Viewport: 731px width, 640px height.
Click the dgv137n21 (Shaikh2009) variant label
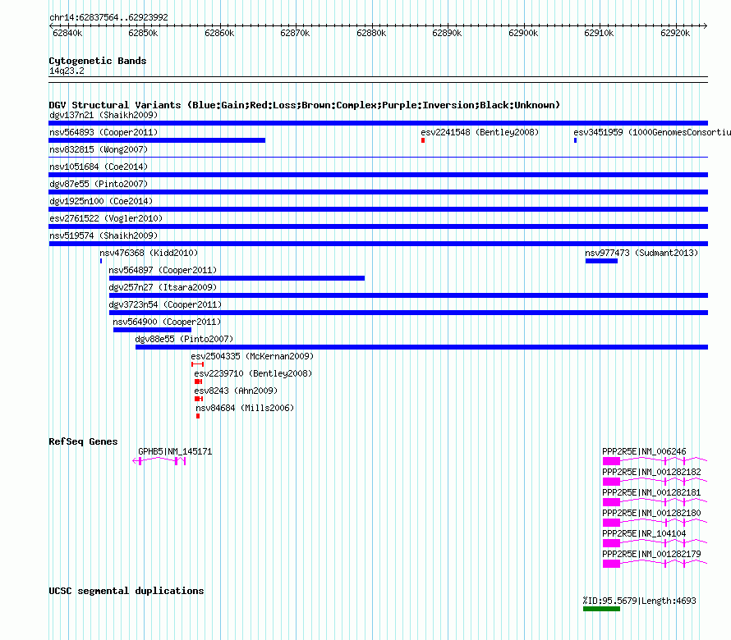103,115
